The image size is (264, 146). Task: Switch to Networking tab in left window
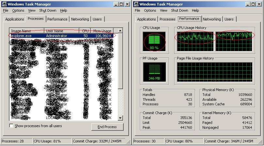pyautogui.click(x=80, y=19)
